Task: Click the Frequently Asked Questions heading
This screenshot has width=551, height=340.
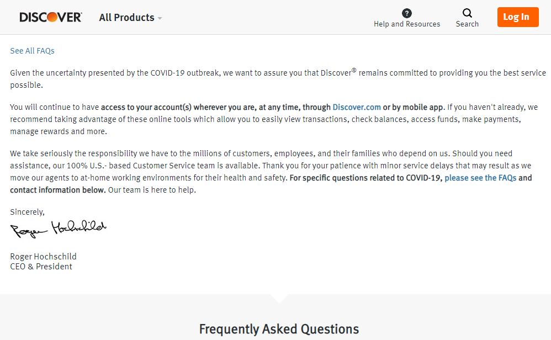Action: 279,330
